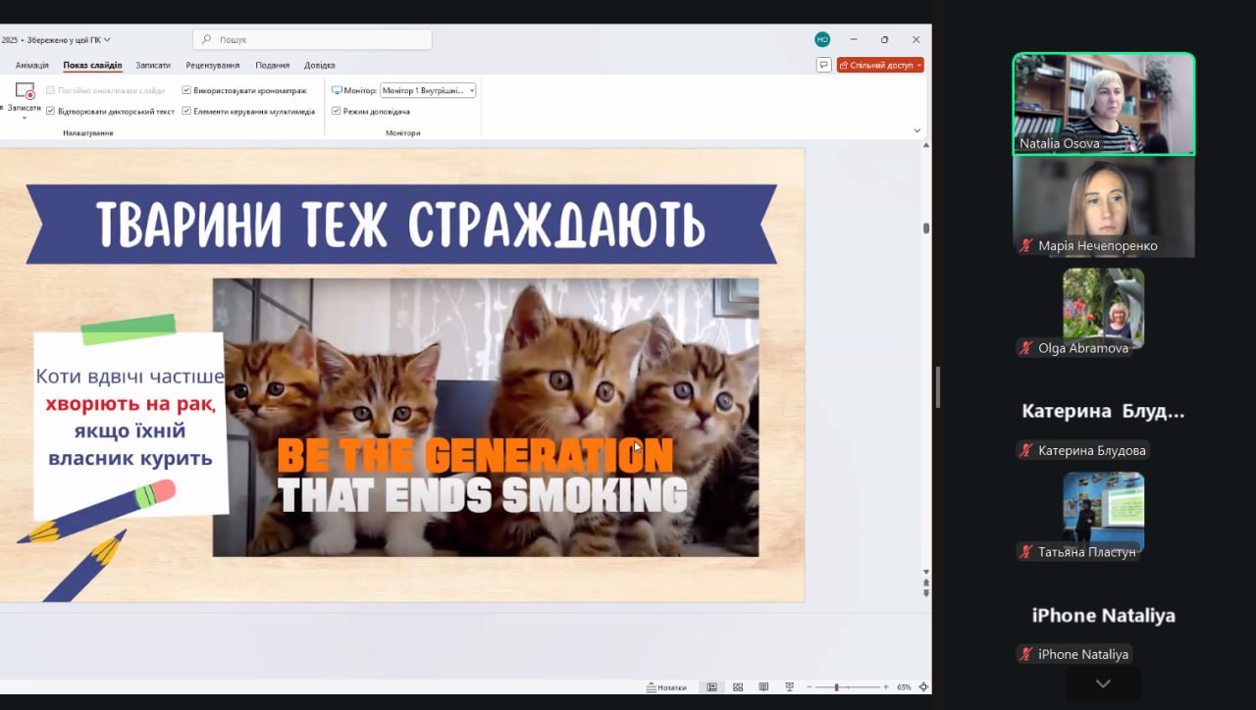Start slideshow from status bar icon
Screen dimensions: 1256x710
(789, 687)
